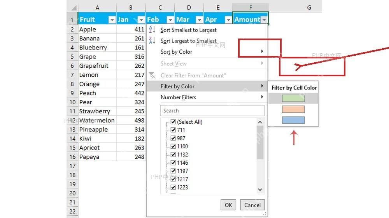This screenshot has width=389, height=218.
Task: Open the Feb column filter dropdown
Action: [170, 19]
